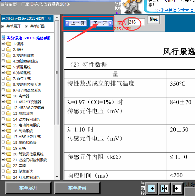
Task: Click the folder icon of 20.驾驶员信息系统
Action: (x=9, y=154)
